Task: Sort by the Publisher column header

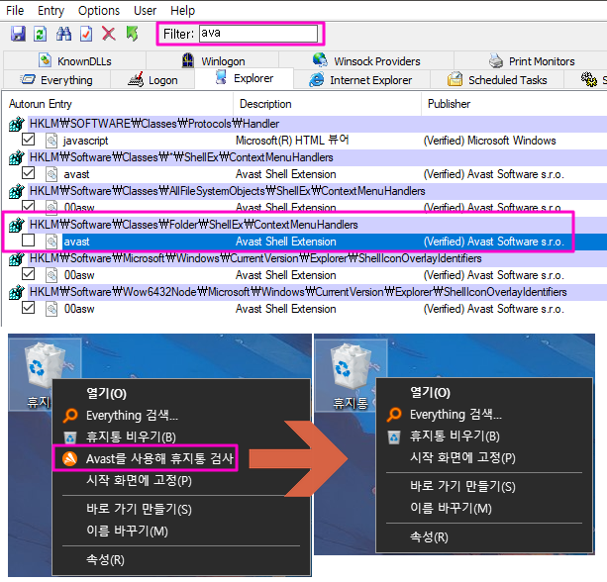Action: [514, 104]
